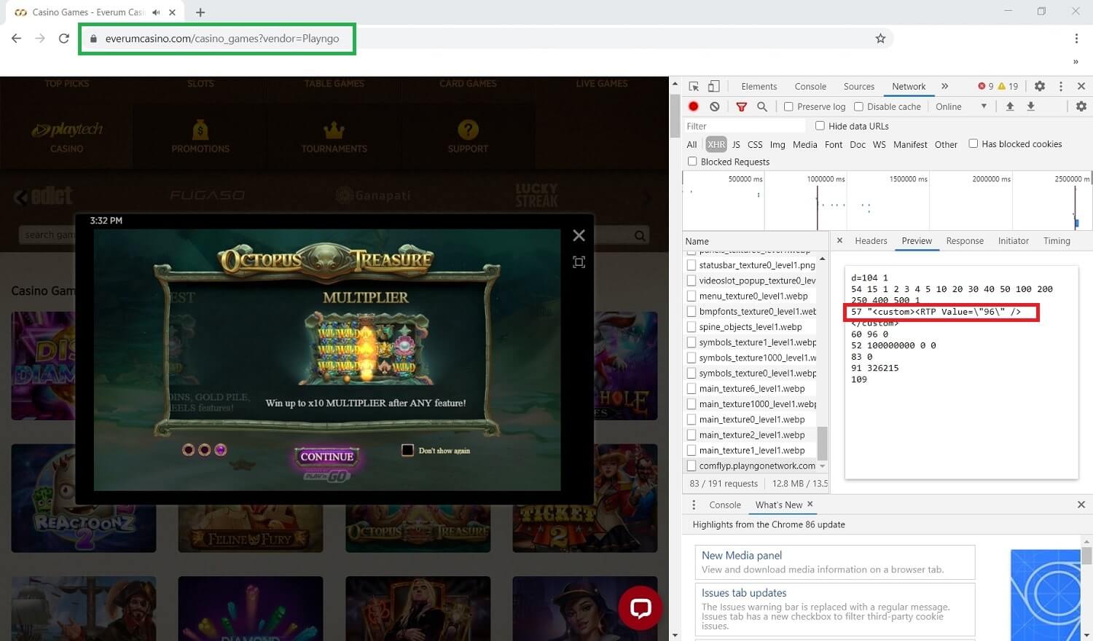Open the Response tab
This screenshot has width=1093, height=641.
pyautogui.click(x=965, y=241)
